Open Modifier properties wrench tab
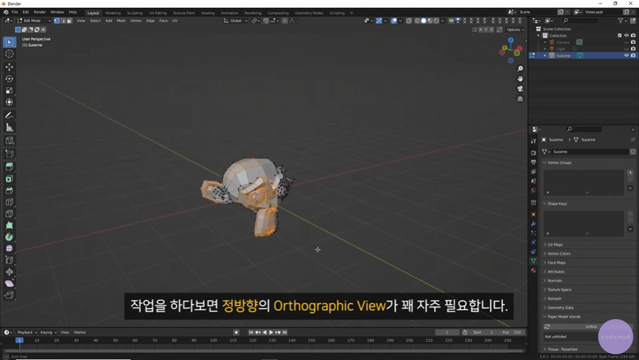 (533, 224)
